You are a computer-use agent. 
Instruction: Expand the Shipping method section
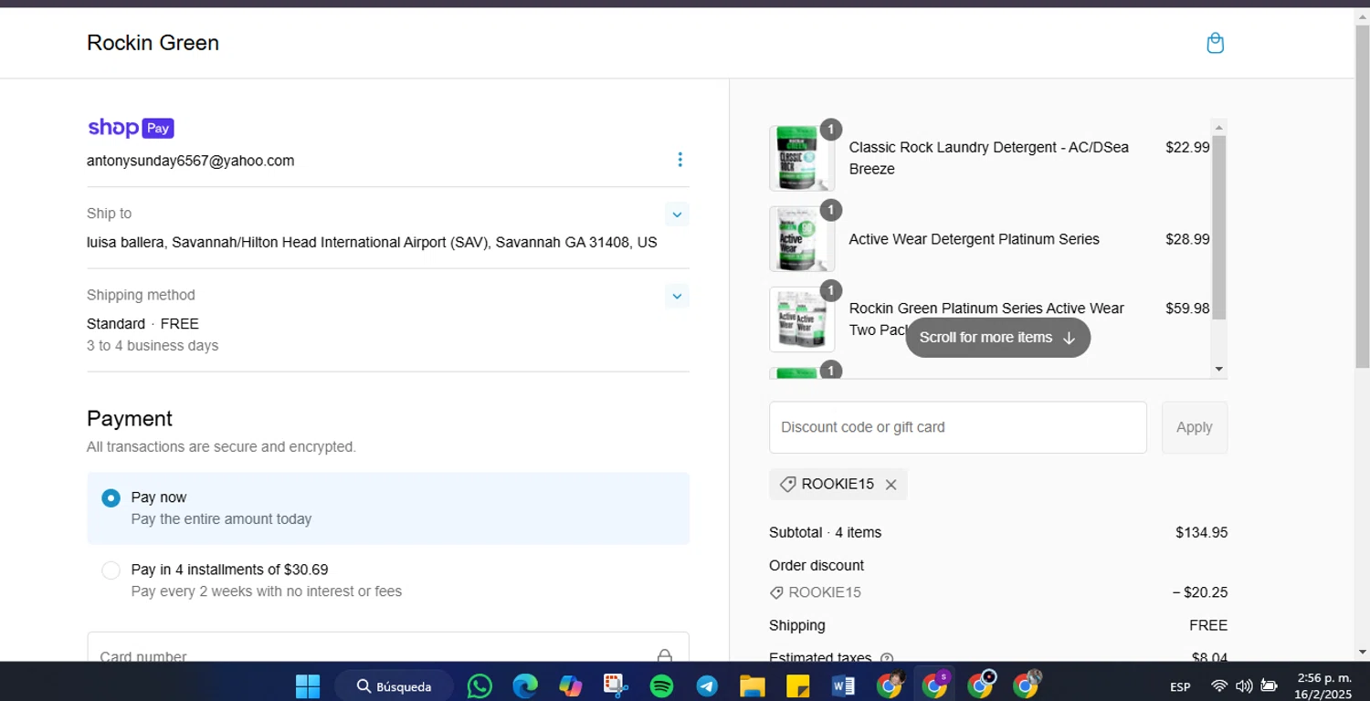click(x=677, y=297)
